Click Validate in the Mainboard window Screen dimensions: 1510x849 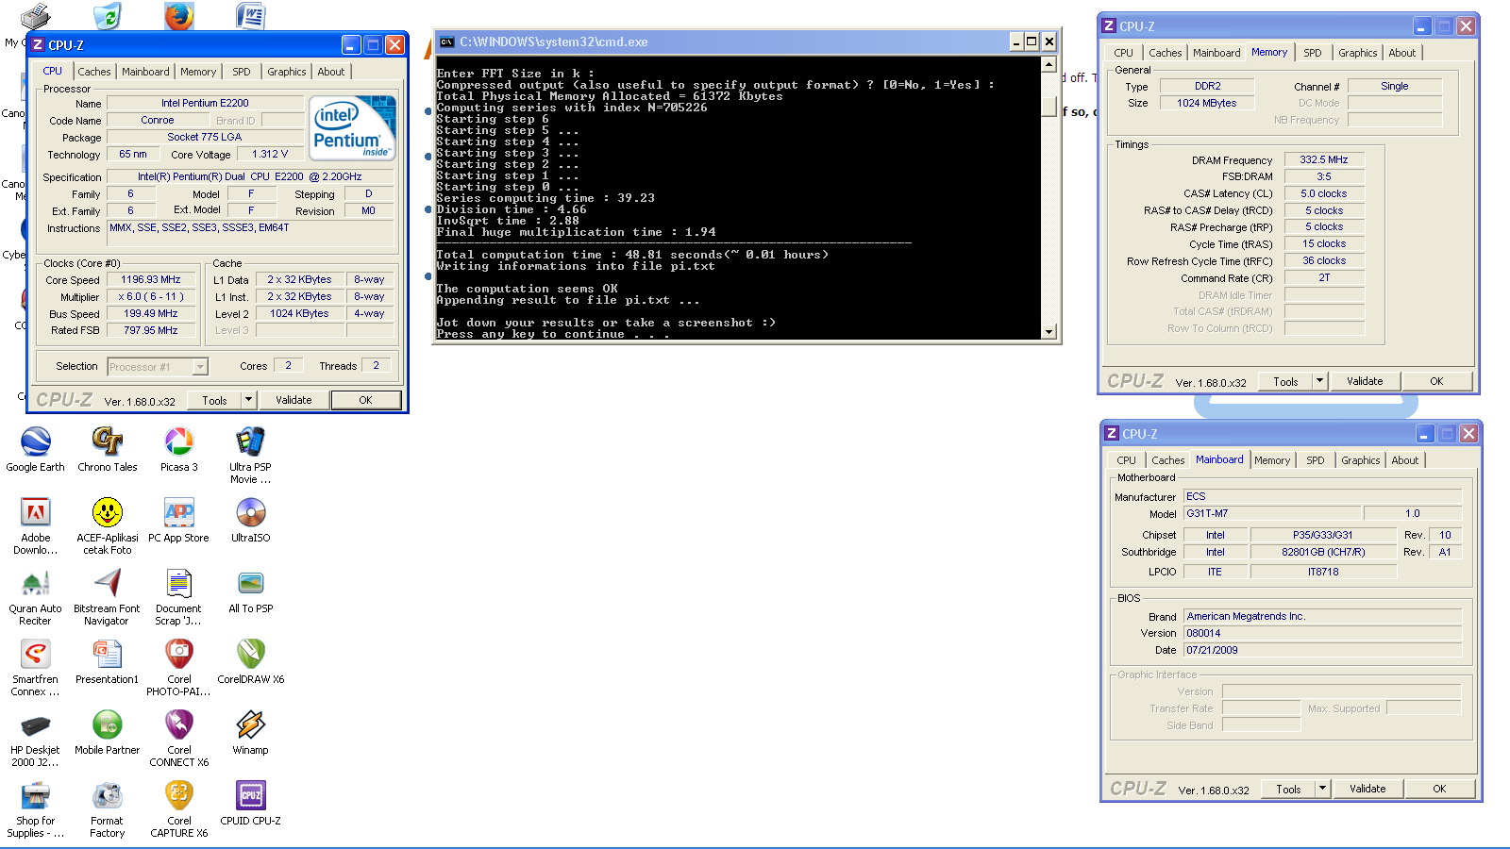[1367, 789]
